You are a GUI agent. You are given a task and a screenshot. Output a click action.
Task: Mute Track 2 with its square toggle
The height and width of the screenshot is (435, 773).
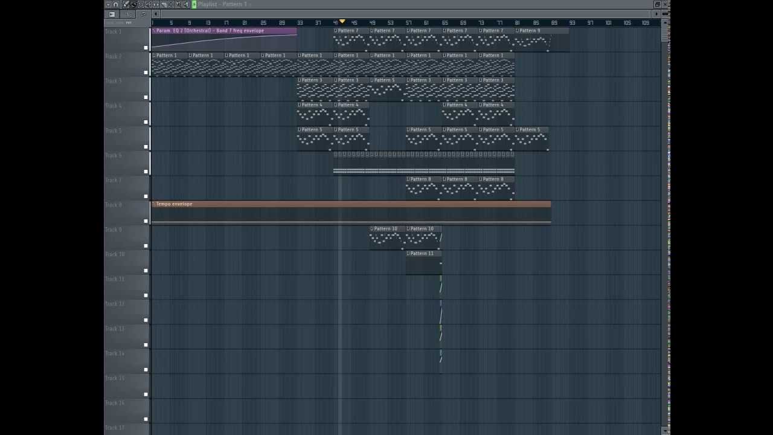pos(146,72)
